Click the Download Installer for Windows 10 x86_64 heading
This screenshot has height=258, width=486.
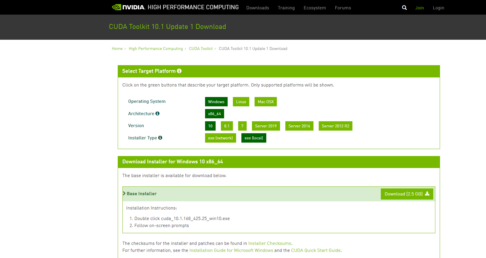(x=173, y=162)
